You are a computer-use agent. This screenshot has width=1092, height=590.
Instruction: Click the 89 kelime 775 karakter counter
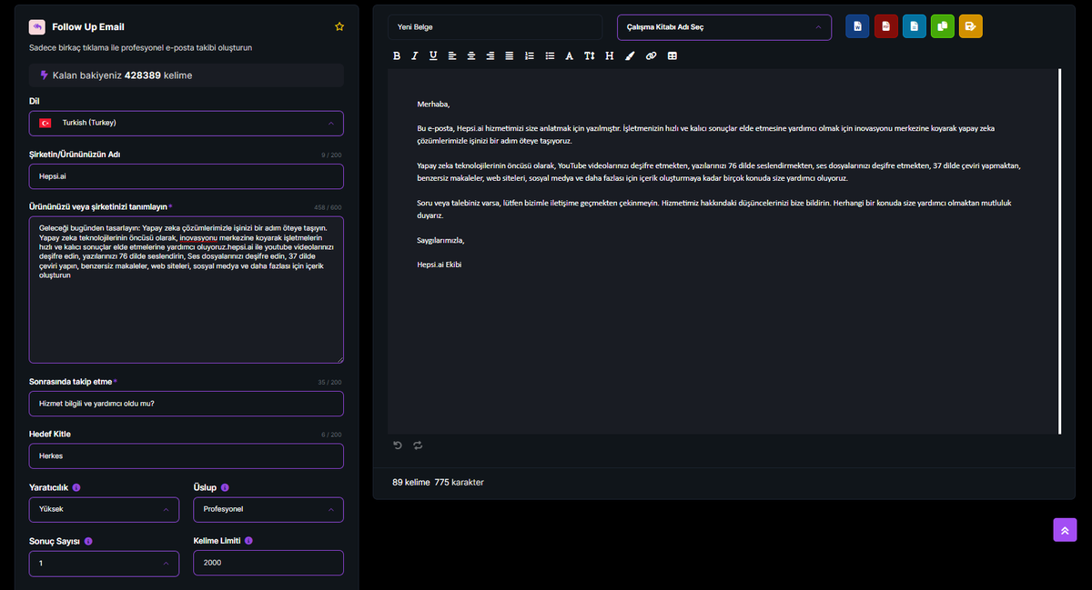[x=438, y=482]
